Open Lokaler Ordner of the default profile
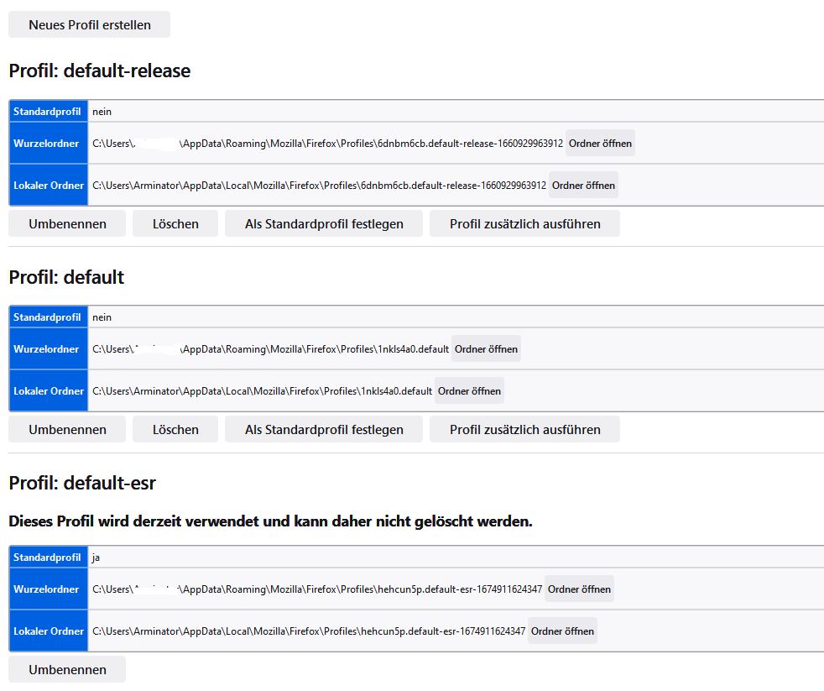This screenshot has width=824, height=691. [x=469, y=391]
